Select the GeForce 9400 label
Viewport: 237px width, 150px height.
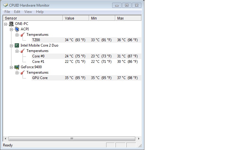(31, 67)
